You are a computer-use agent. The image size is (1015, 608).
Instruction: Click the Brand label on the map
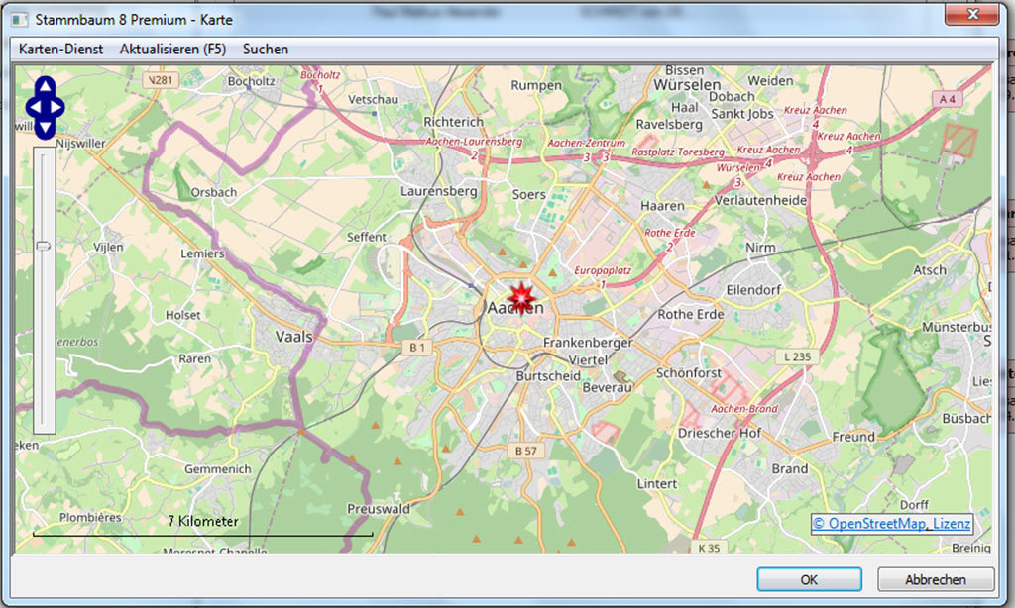point(790,469)
